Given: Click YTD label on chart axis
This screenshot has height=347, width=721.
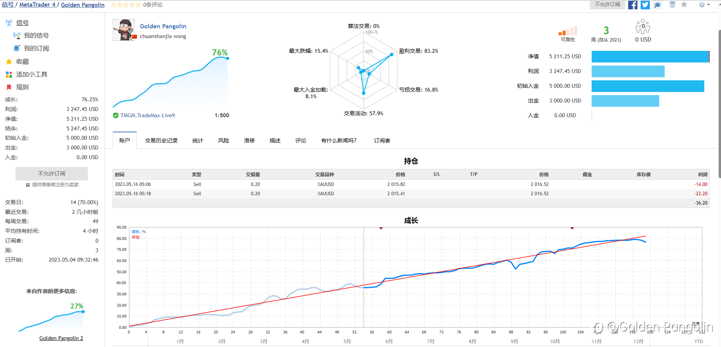Looking at the screenshot, I should pyautogui.click(x=698, y=342).
